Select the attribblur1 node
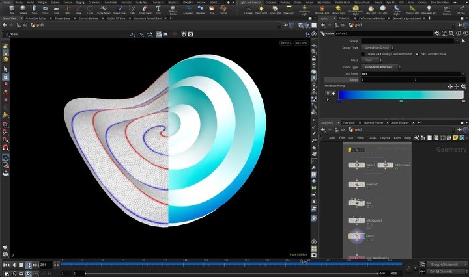 coord(358,220)
